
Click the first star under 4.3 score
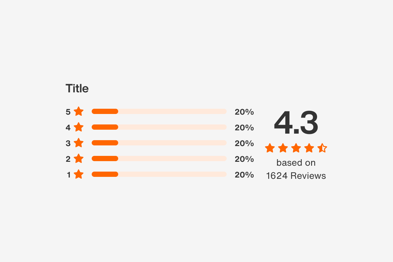click(x=270, y=148)
